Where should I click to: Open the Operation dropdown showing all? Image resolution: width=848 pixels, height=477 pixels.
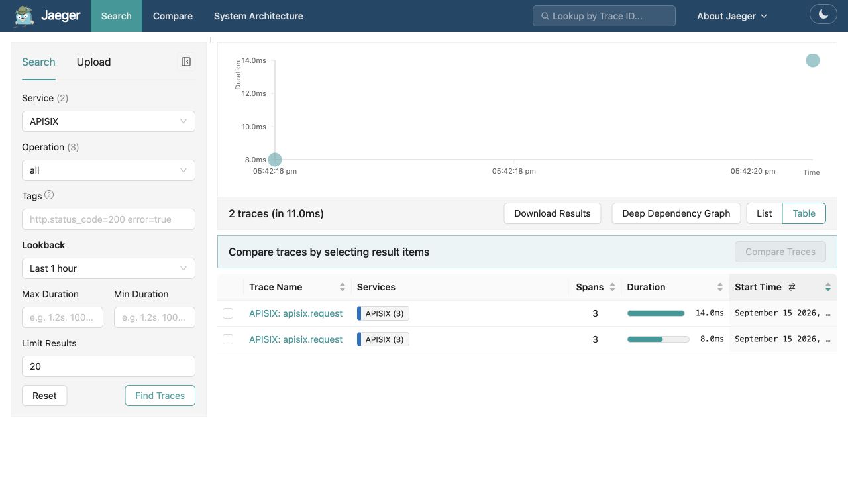(x=109, y=170)
